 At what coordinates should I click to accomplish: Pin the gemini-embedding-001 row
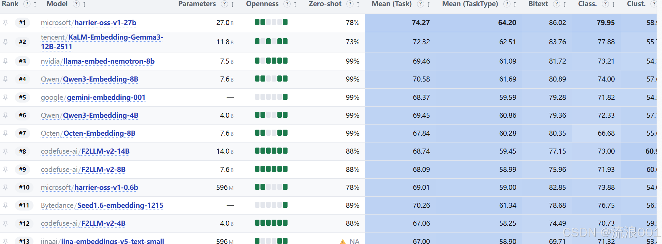click(x=5, y=97)
